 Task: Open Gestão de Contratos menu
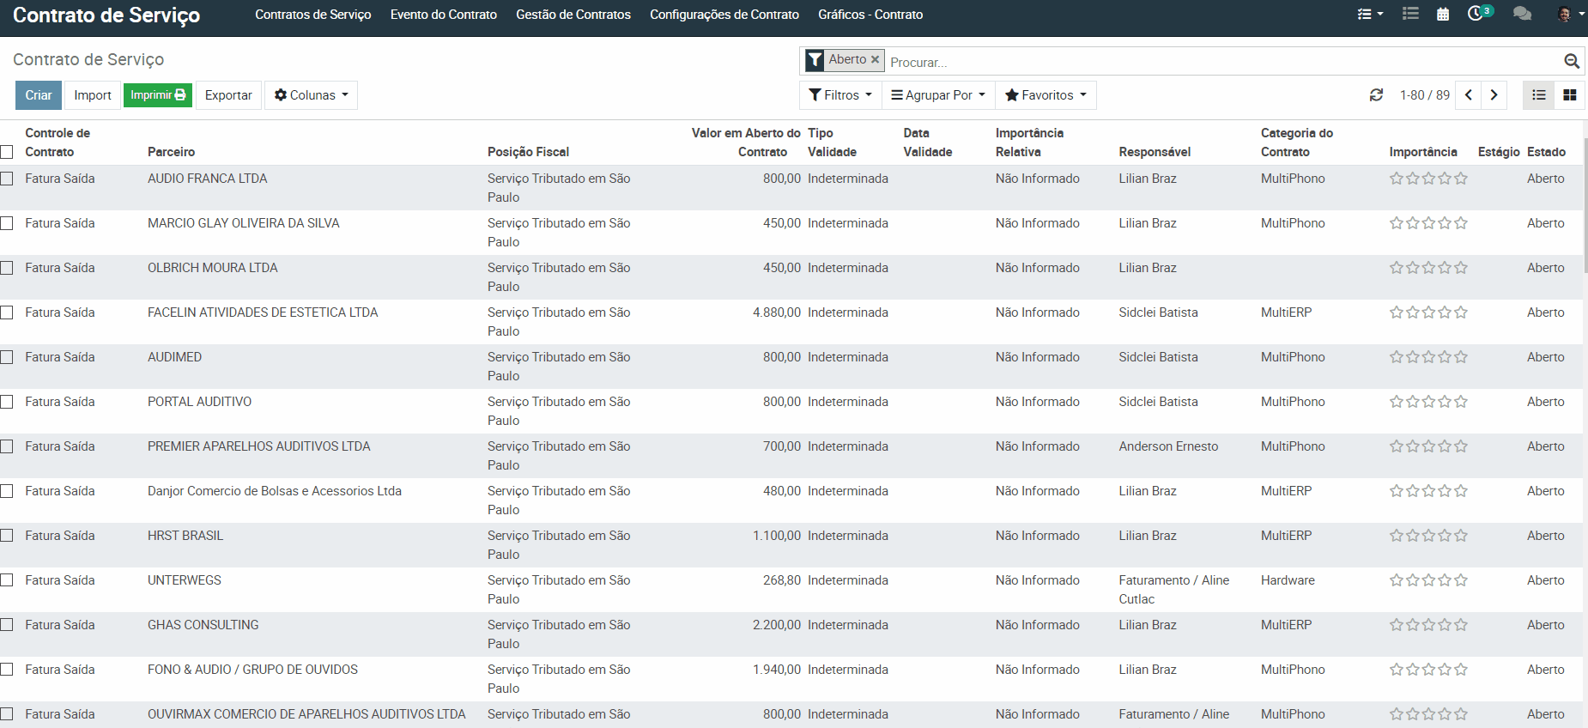(x=573, y=15)
